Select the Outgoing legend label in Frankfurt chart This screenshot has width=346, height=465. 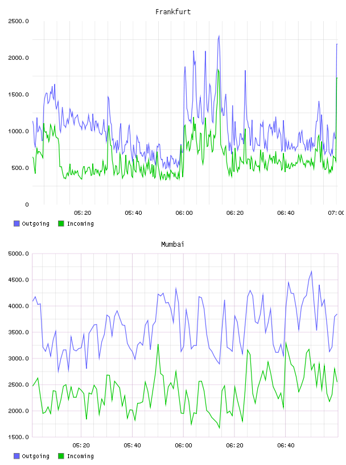tap(35, 223)
